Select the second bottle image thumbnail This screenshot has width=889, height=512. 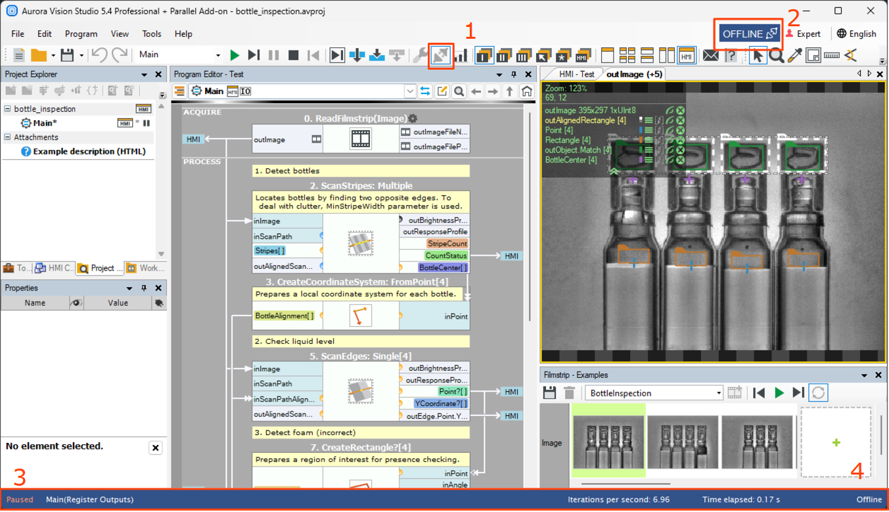683,442
